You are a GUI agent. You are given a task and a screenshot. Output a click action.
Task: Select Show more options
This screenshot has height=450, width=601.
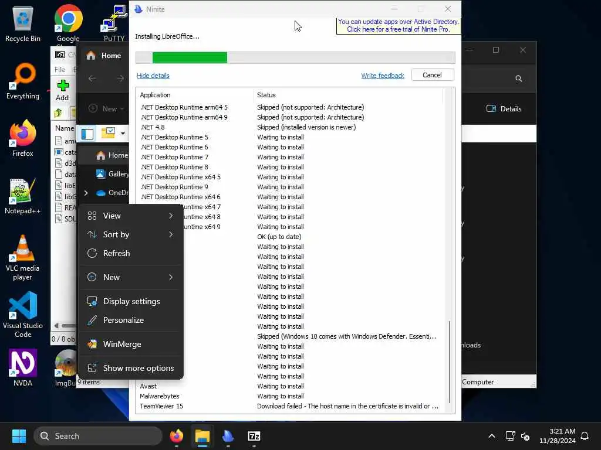130,368
